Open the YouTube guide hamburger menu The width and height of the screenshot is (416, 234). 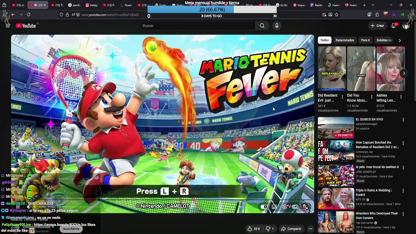pyautogui.click(x=8, y=26)
